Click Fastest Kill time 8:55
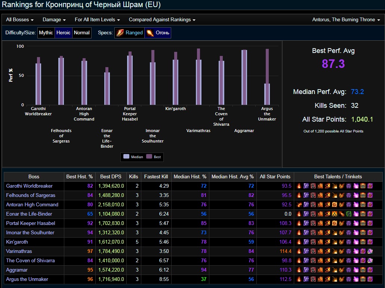This screenshot has height=288, width=385. coord(164,279)
